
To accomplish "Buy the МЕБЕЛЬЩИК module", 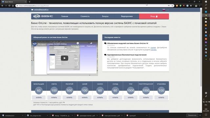I will [x=39, y=98].
